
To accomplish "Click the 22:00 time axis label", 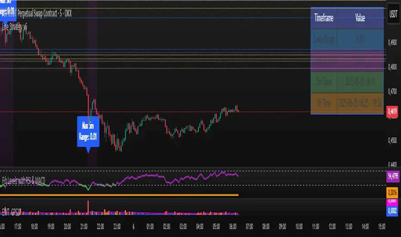I will [100, 227].
